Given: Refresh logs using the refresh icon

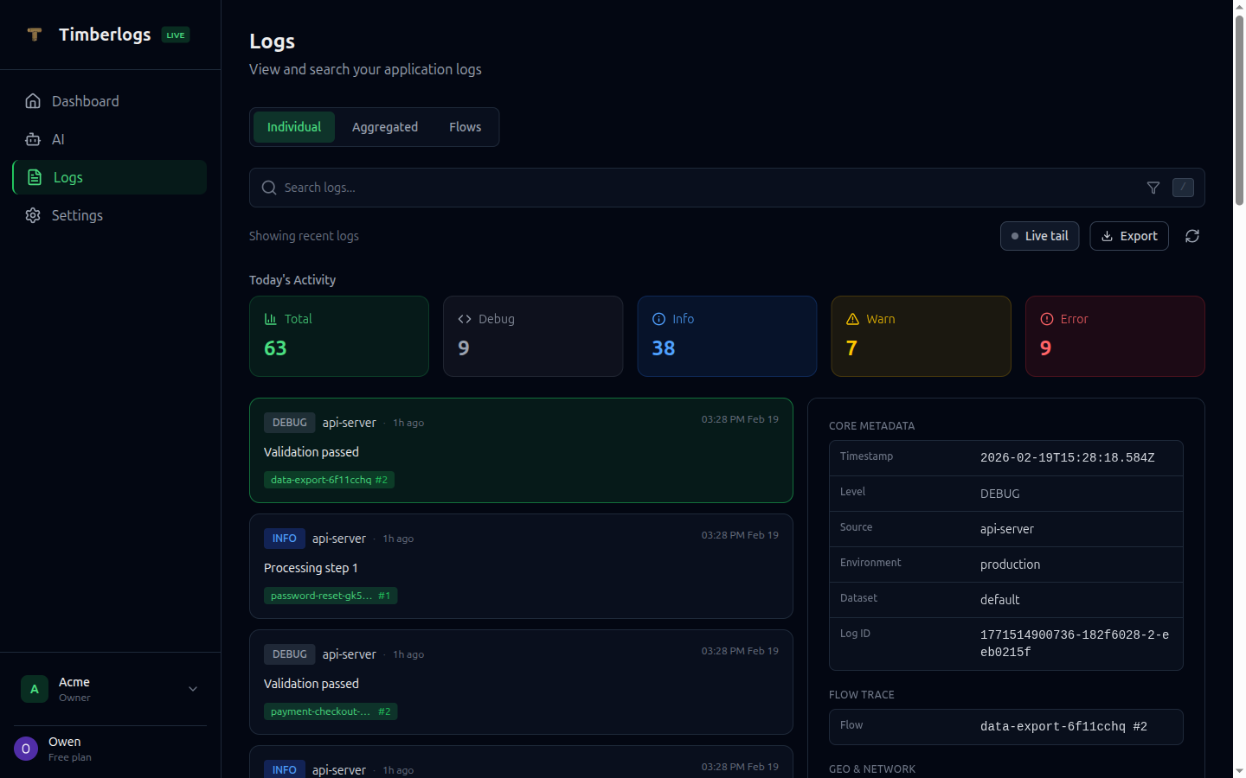Looking at the screenshot, I should [x=1191, y=235].
